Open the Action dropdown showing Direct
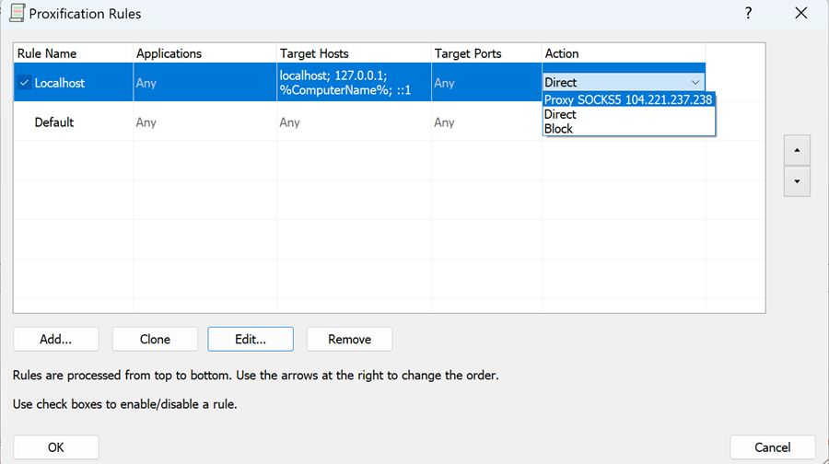This screenshot has width=829, height=464. click(624, 83)
